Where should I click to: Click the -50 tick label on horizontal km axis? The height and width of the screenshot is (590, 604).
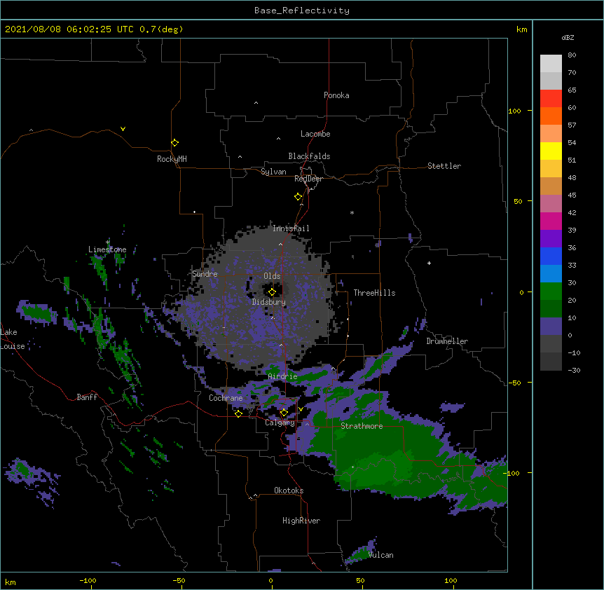pos(179,580)
